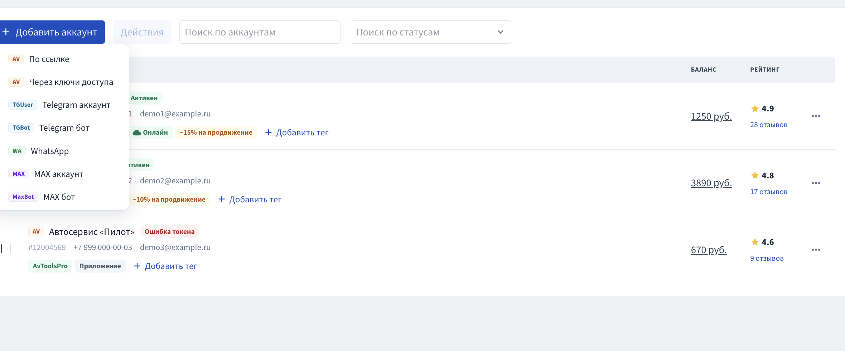Click Добавить тег in demo2@example.ru row
This screenshot has width=845, height=351.
[250, 199]
